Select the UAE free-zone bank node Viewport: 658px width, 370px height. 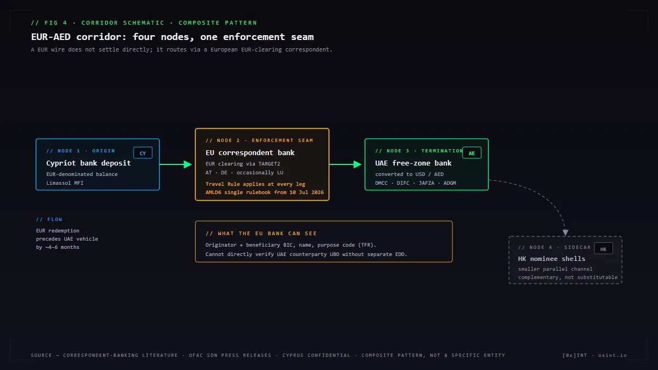point(427,164)
